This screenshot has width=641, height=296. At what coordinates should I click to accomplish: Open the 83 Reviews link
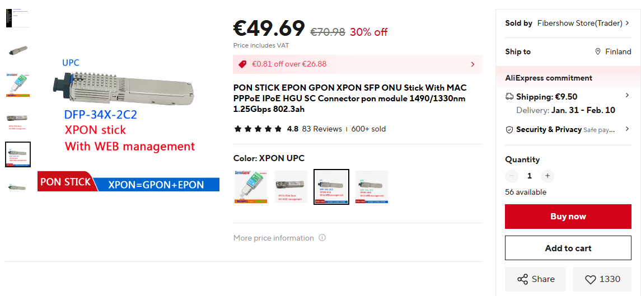pos(322,129)
